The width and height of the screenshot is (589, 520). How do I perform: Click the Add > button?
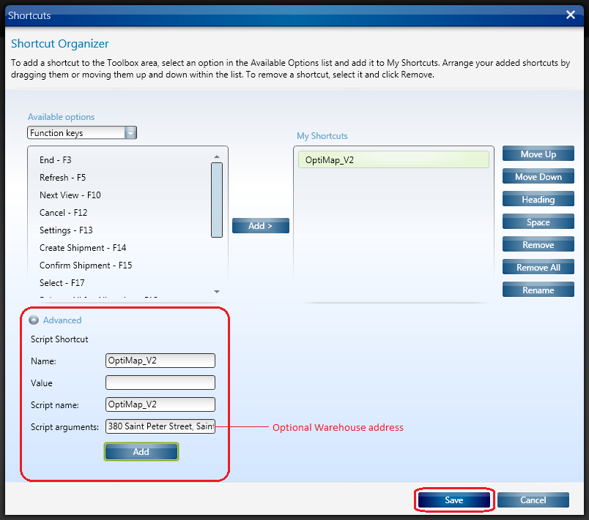pyautogui.click(x=260, y=226)
